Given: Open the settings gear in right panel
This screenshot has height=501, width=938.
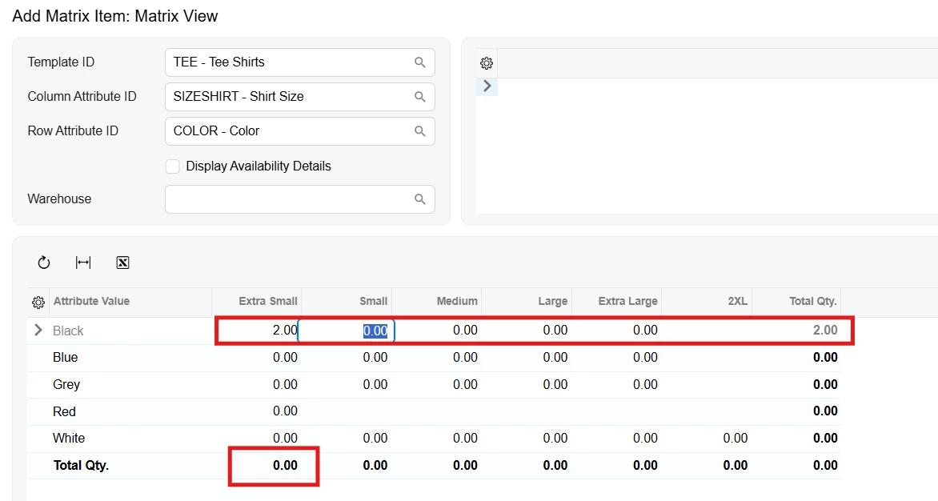Looking at the screenshot, I should tap(487, 62).
